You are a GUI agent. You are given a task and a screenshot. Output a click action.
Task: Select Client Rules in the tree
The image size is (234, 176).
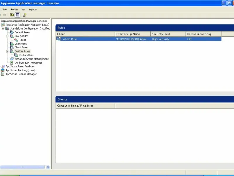(21, 48)
